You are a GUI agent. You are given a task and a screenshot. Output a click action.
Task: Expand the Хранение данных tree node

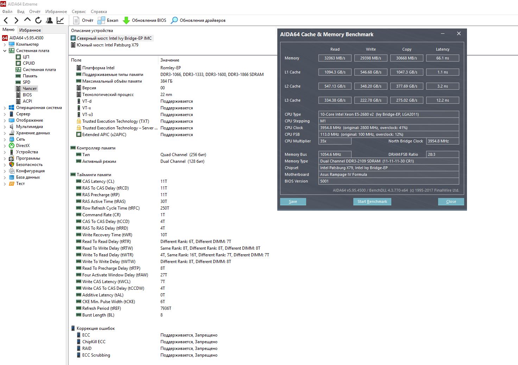pyautogui.click(x=5, y=133)
